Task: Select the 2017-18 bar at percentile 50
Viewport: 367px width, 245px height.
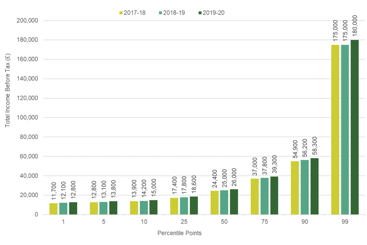Action: coord(214,203)
